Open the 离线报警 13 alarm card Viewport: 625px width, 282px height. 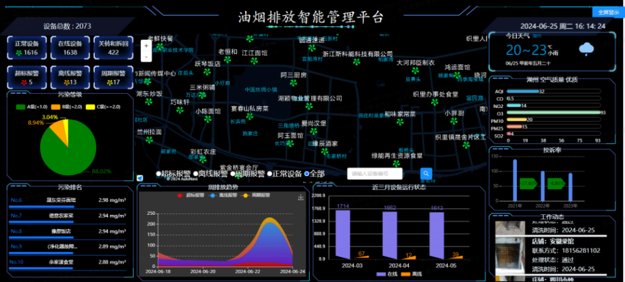(70, 78)
